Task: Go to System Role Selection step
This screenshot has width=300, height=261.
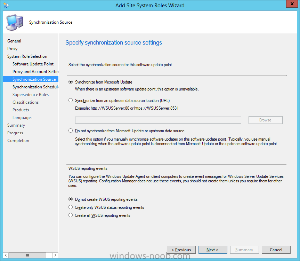Action: [x=27, y=56]
